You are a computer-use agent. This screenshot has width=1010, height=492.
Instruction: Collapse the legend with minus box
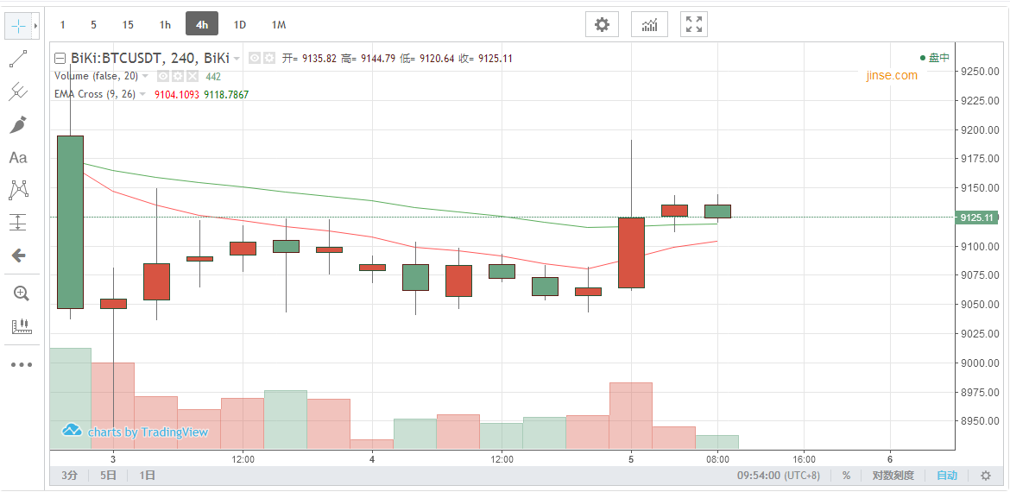click(60, 59)
